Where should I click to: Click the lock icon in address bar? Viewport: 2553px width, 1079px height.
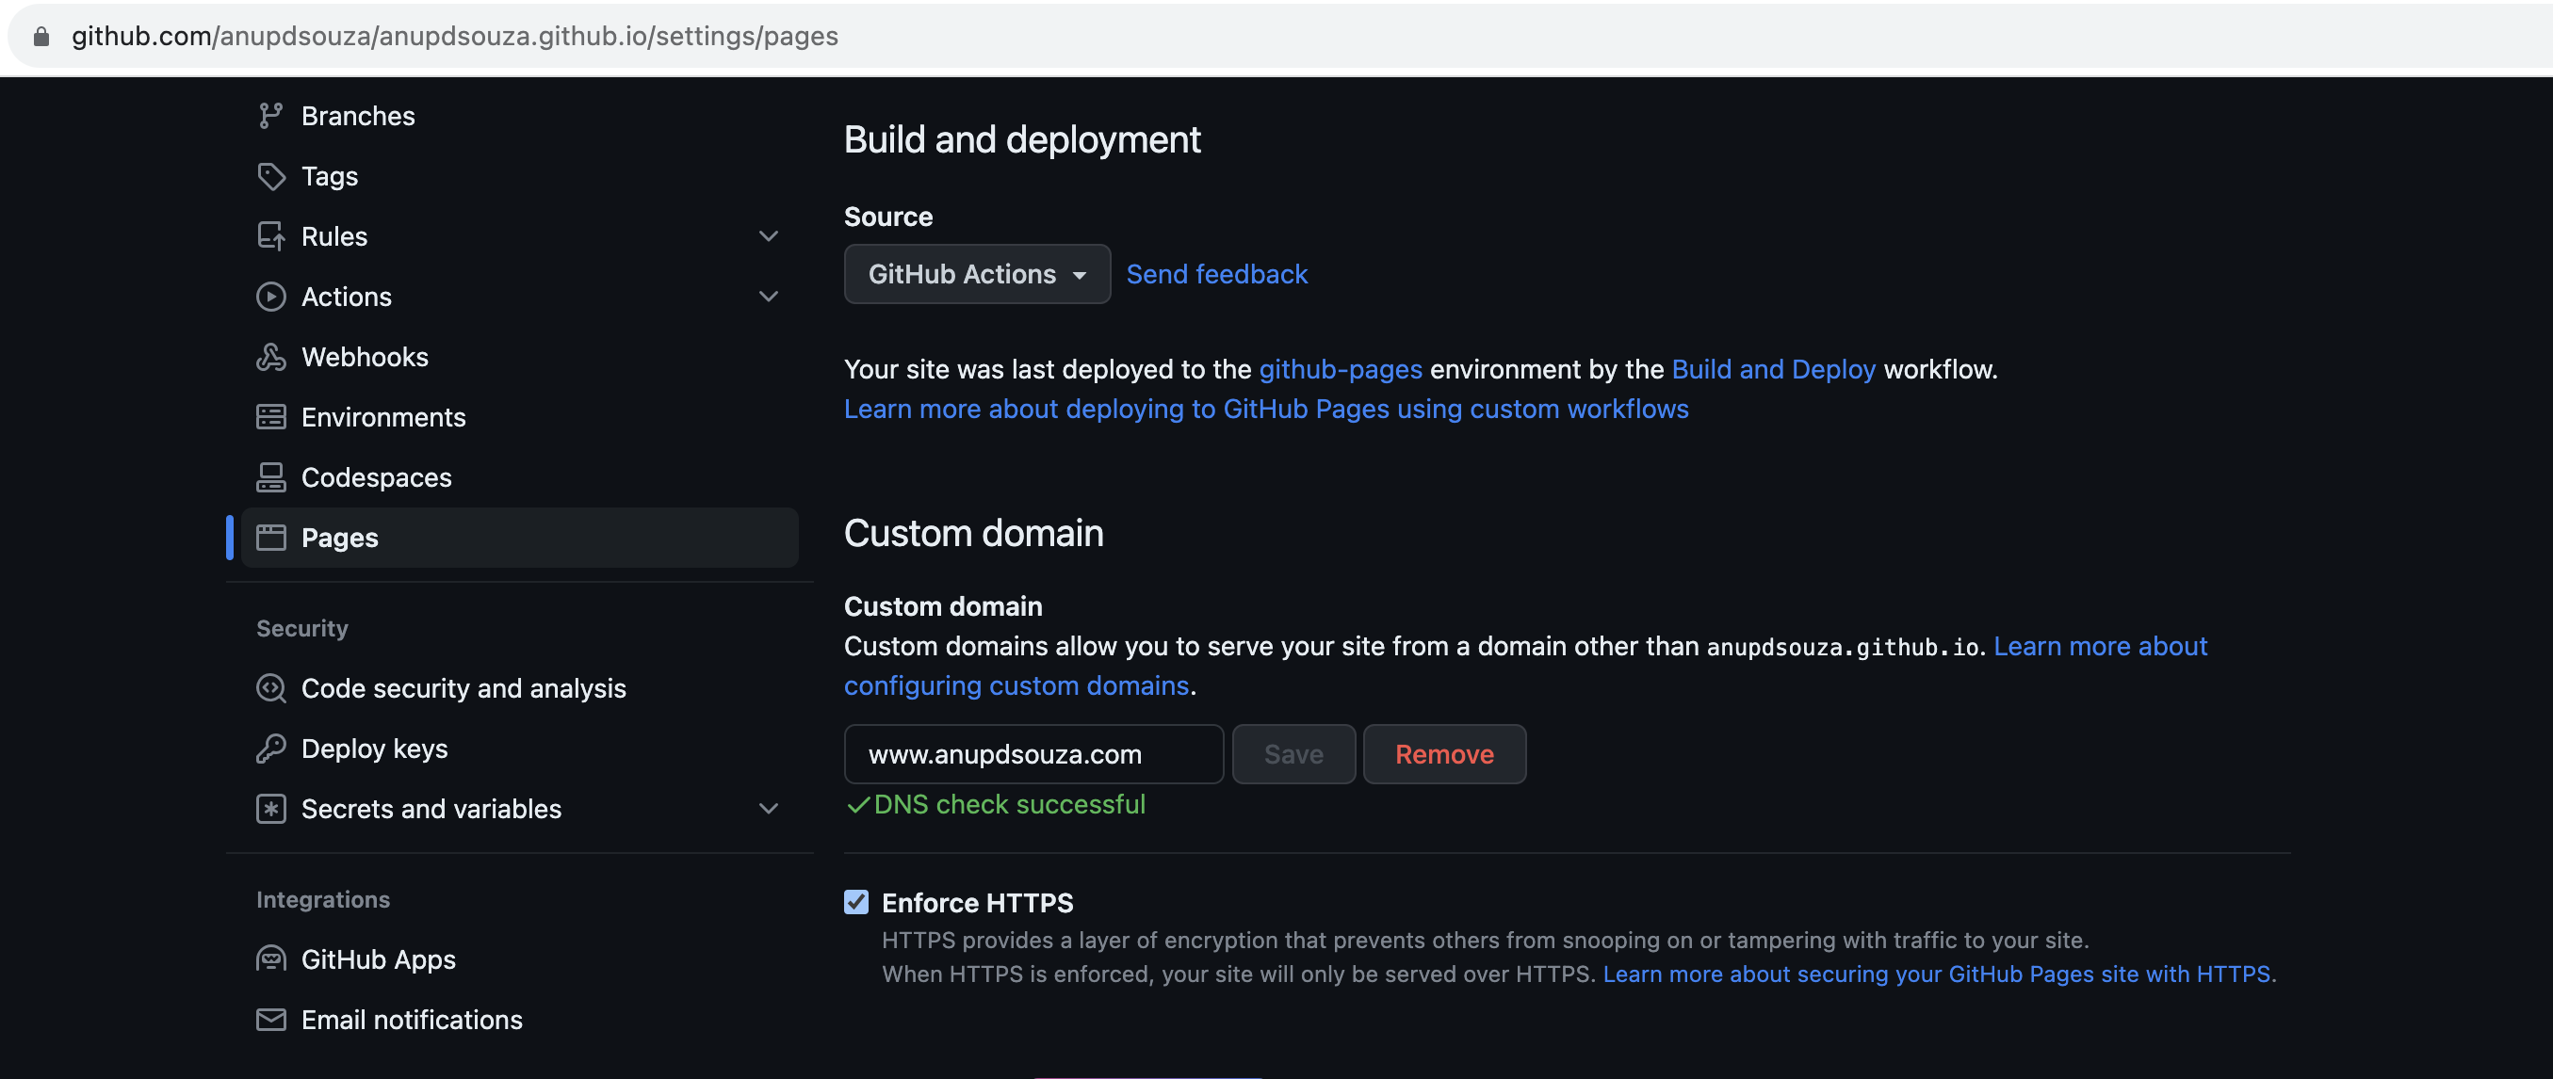tap(41, 37)
